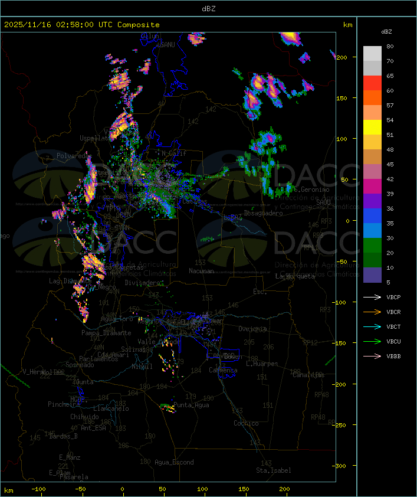Pick the slate purple 5-10 dBZ swatch

tap(372, 275)
